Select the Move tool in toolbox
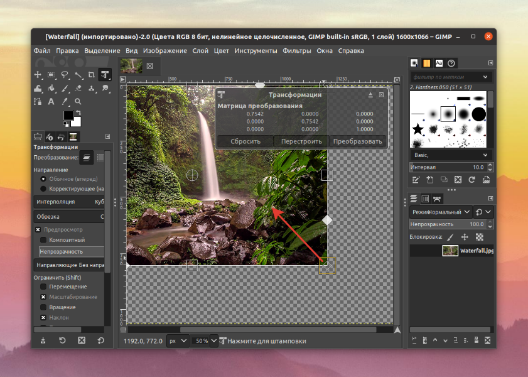 (38, 75)
